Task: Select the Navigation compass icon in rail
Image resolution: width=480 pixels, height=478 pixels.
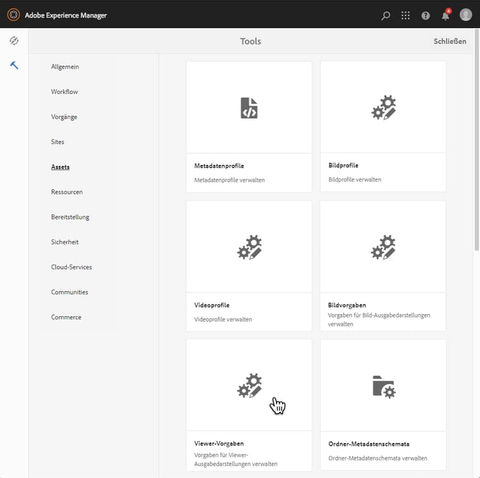Action: tap(14, 41)
